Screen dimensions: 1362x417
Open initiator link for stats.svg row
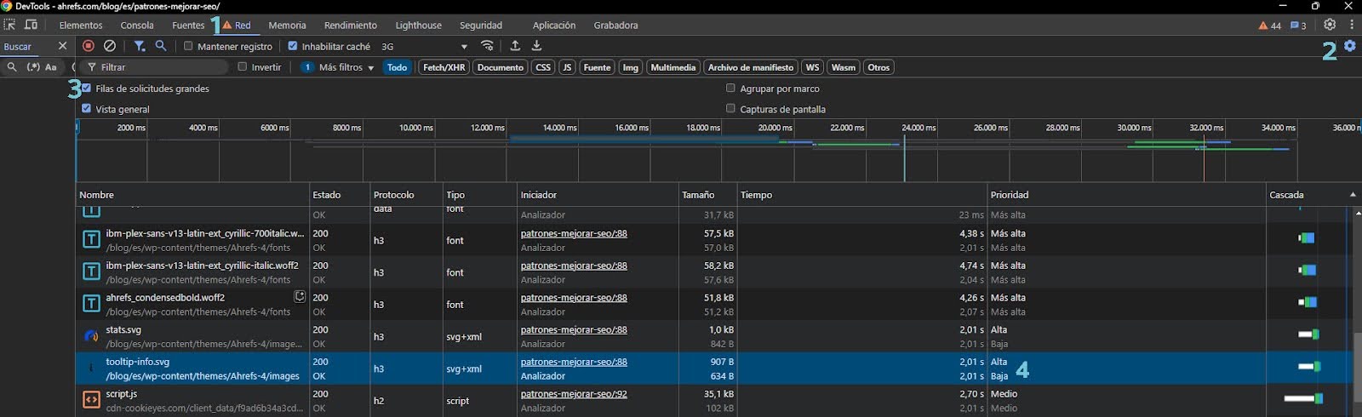[574, 329]
